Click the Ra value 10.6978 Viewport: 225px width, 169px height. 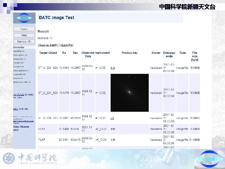click(64, 93)
